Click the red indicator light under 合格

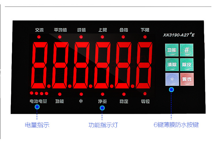(123, 37)
